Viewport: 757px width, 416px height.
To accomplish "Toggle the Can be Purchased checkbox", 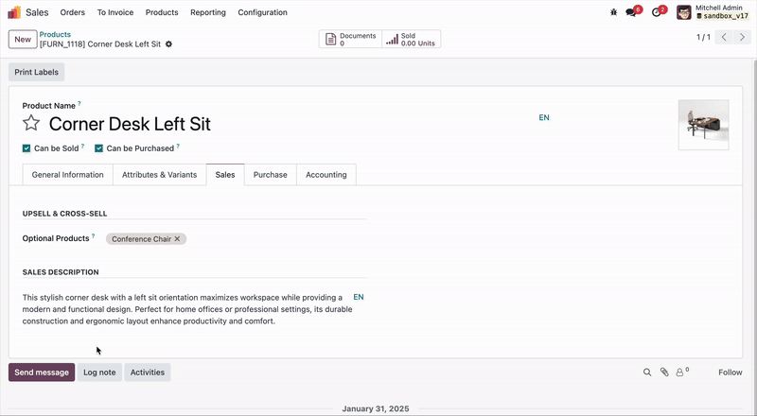I will pyautogui.click(x=98, y=148).
